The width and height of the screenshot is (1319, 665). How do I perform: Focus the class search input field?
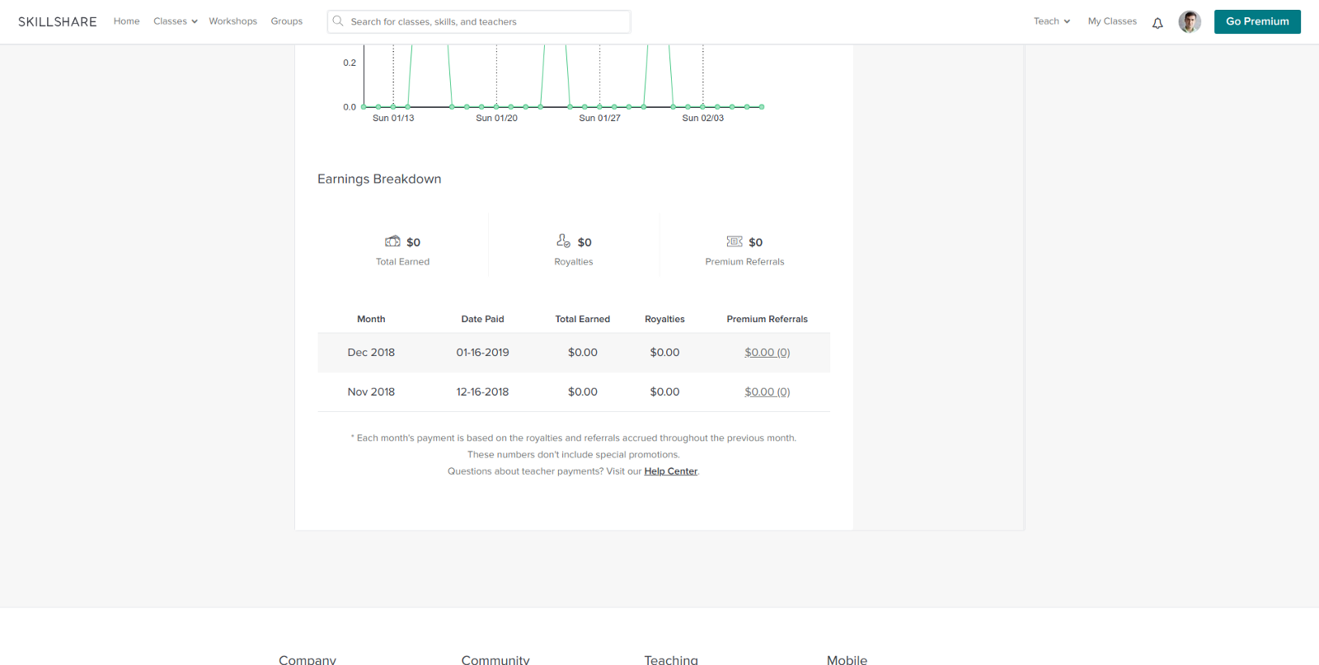coord(486,22)
